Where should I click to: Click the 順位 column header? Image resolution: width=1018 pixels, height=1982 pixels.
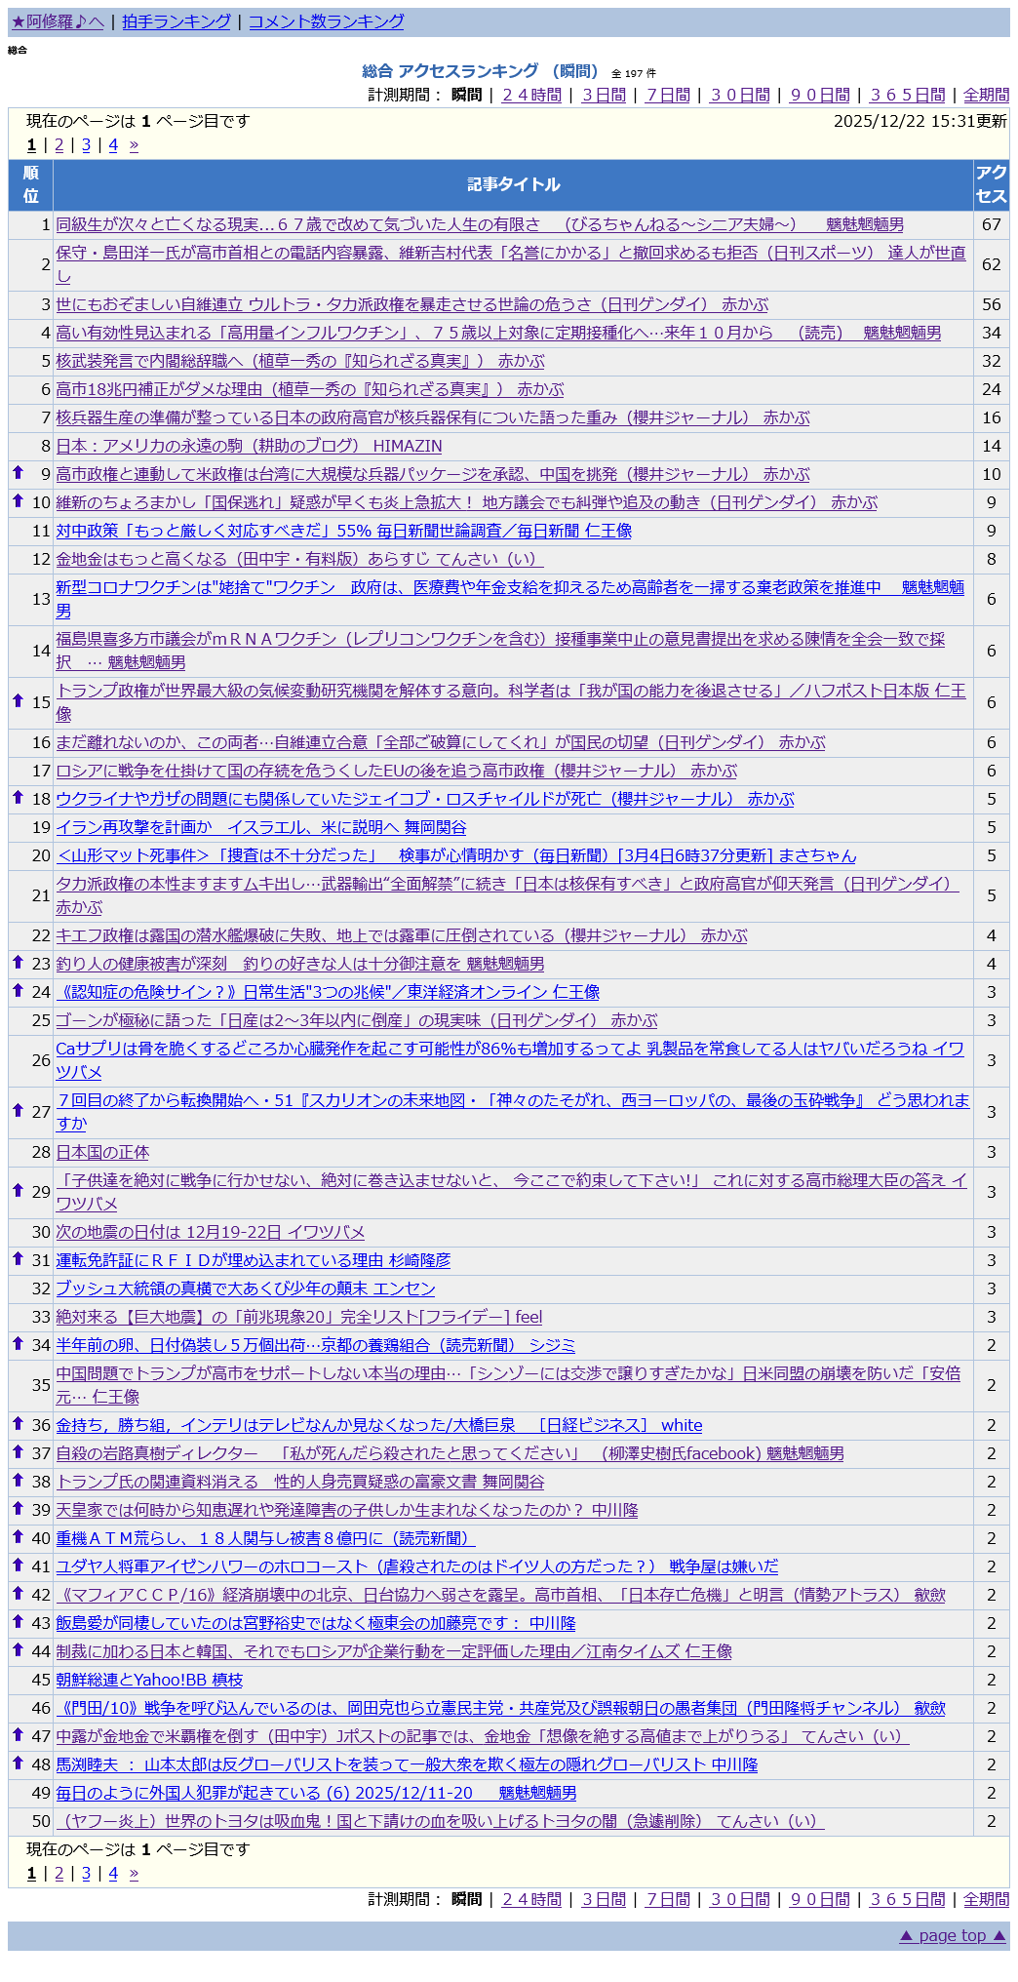coord(30,184)
